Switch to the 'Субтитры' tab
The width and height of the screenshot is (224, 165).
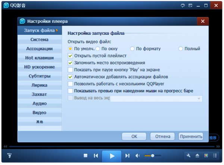40,76
